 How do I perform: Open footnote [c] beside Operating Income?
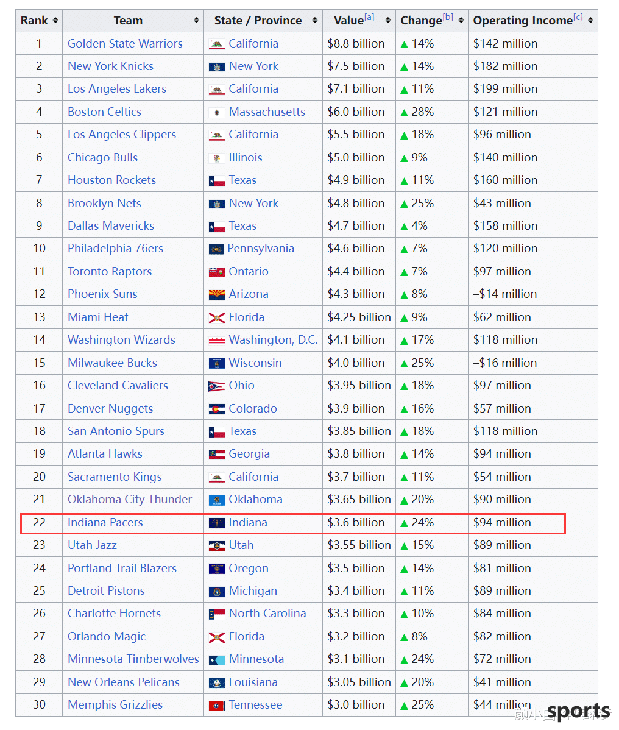click(578, 17)
